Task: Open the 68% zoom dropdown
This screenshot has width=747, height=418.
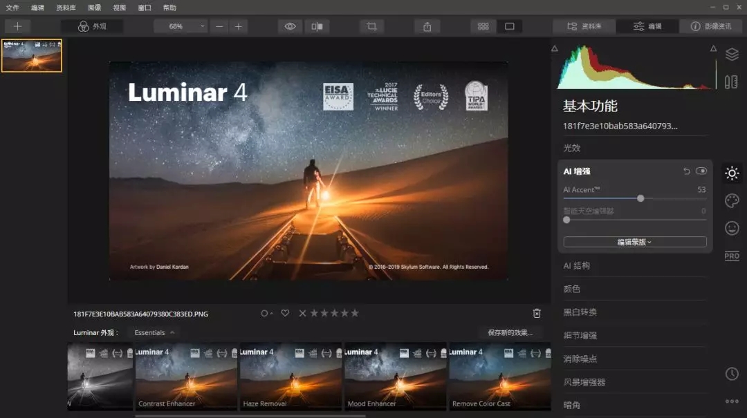Action: click(x=181, y=27)
